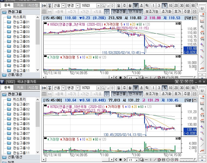Click the crosshair icon in the top chart toolbar

tap(107, 12)
